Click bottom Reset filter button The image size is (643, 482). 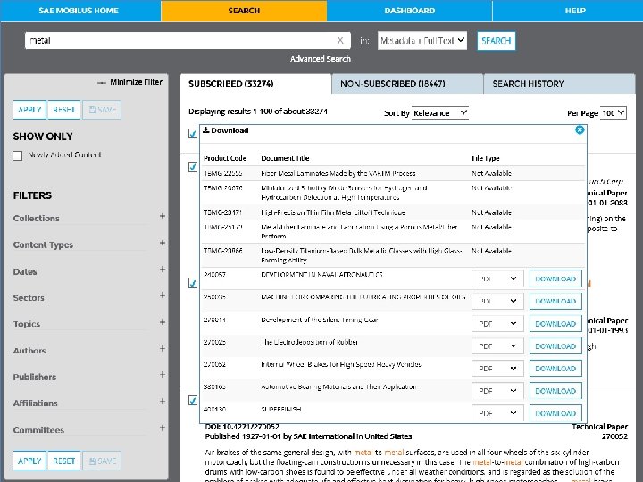click(x=64, y=461)
